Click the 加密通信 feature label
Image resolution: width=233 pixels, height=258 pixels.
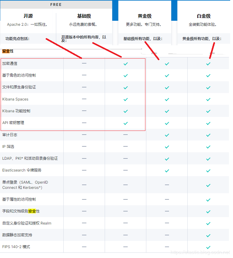click(10, 64)
